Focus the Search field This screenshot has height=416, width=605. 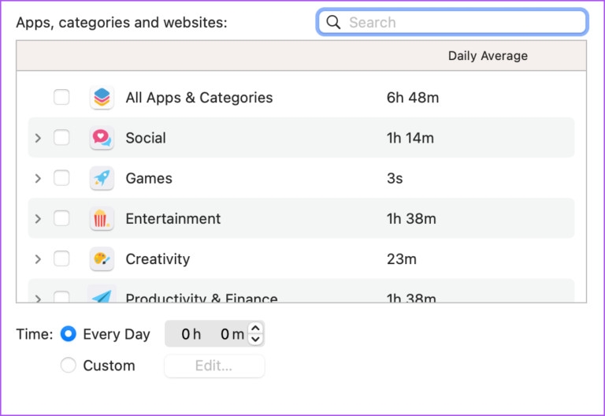coord(452,22)
